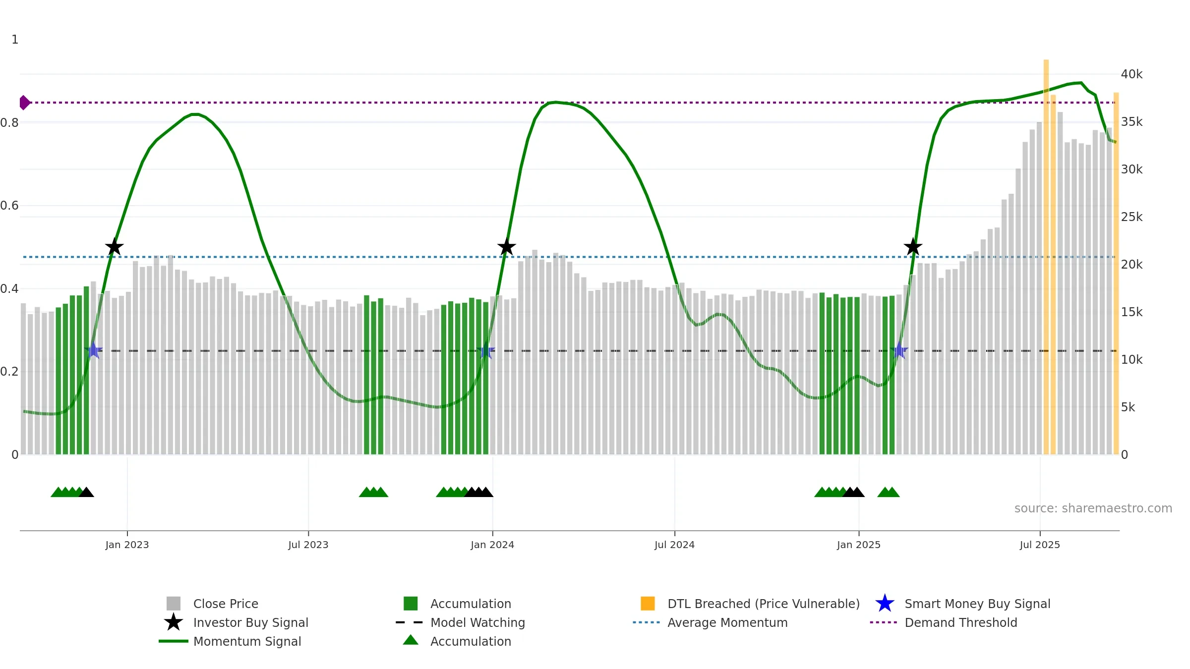The width and height of the screenshot is (1190, 669).
Task: Click the blue star icon in the legend
Action: (x=885, y=604)
